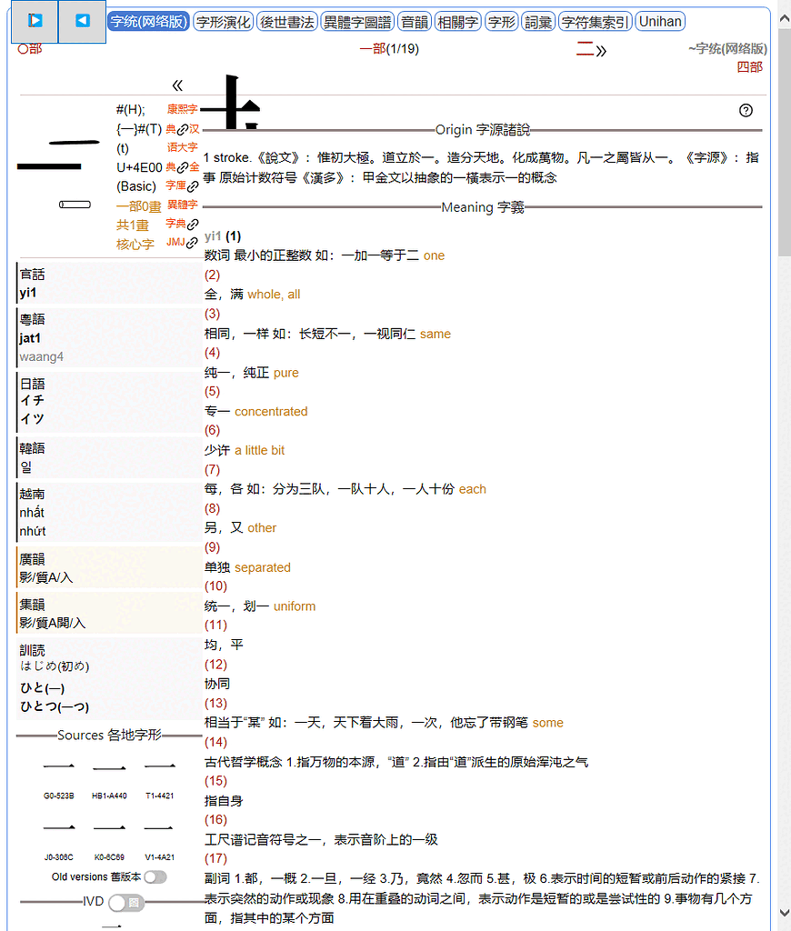Click the chain-link icon beside 字庫
The height and width of the screenshot is (931, 791).
(193, 187)
